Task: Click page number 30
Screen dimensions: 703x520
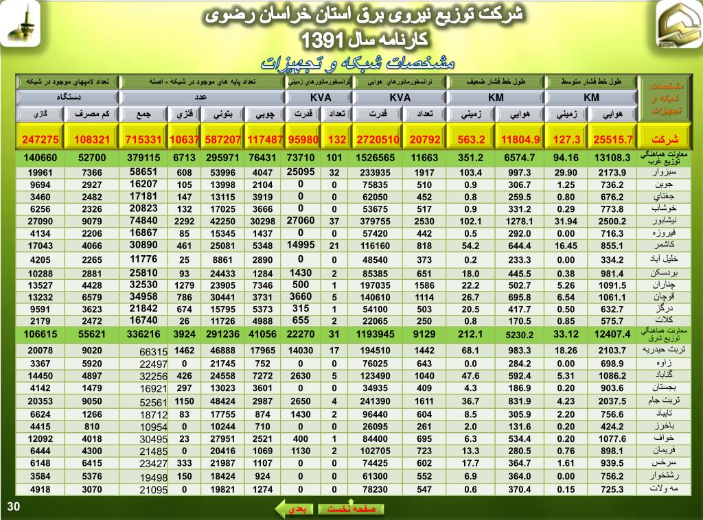Action: pyautogui.click(x=14, y=506)
